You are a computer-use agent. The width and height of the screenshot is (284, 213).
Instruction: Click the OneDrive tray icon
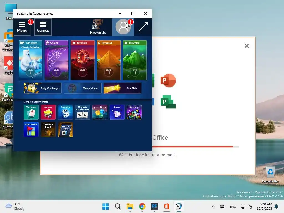pyautogui.click(x=222, y=206)
